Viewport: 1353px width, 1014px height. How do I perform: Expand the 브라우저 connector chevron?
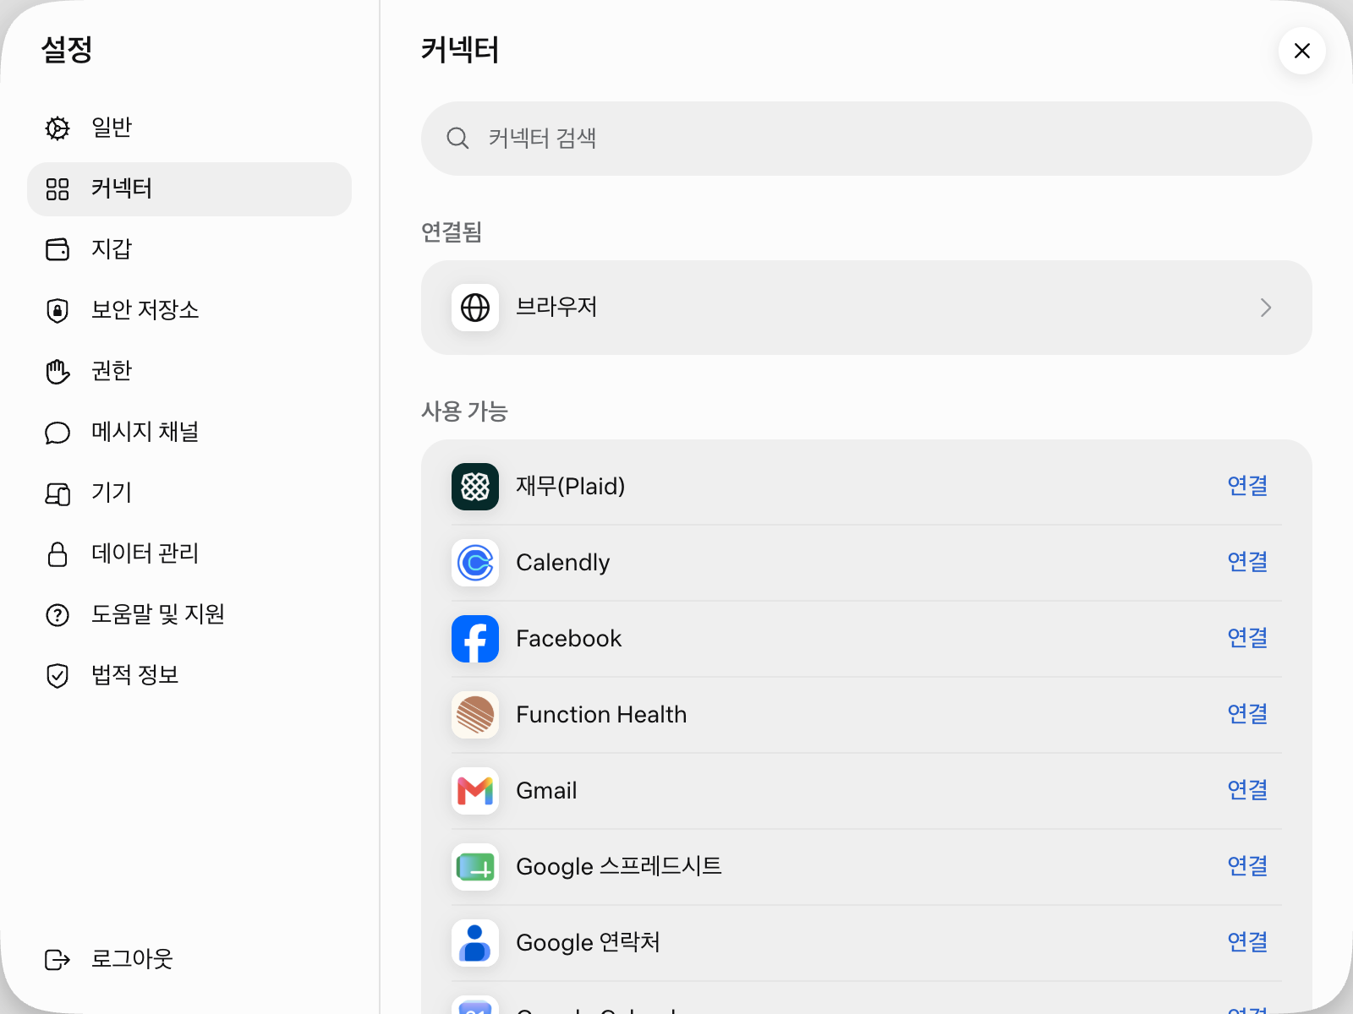click(1266, 308)
